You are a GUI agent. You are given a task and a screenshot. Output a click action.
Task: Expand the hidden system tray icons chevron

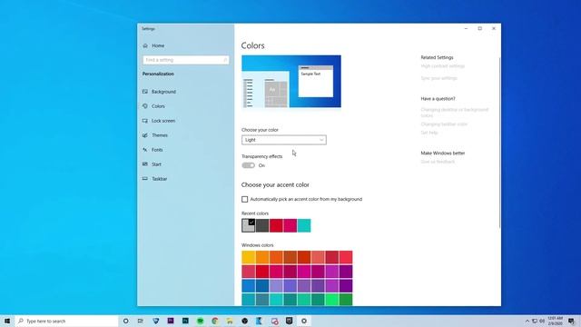[x=527, y=321]
